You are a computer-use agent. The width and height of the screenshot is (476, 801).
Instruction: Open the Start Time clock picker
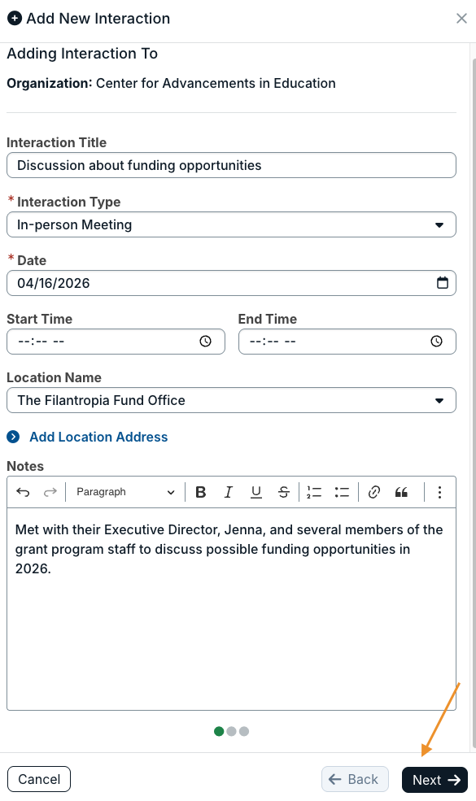click(x=206, y=342)
